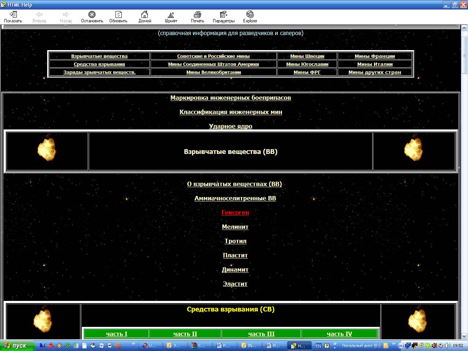Open the Мины Франции link
Viewport: 468px width, 351px height.
tap(375, 56)
